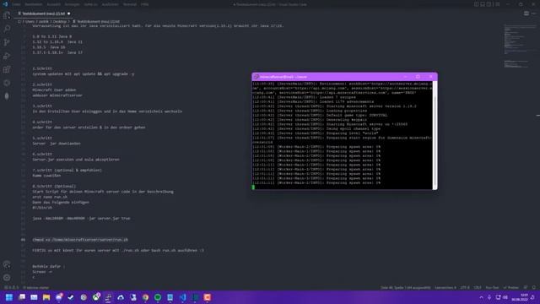Click Visual Studio Code icon in taskbar

click(182, 297)
